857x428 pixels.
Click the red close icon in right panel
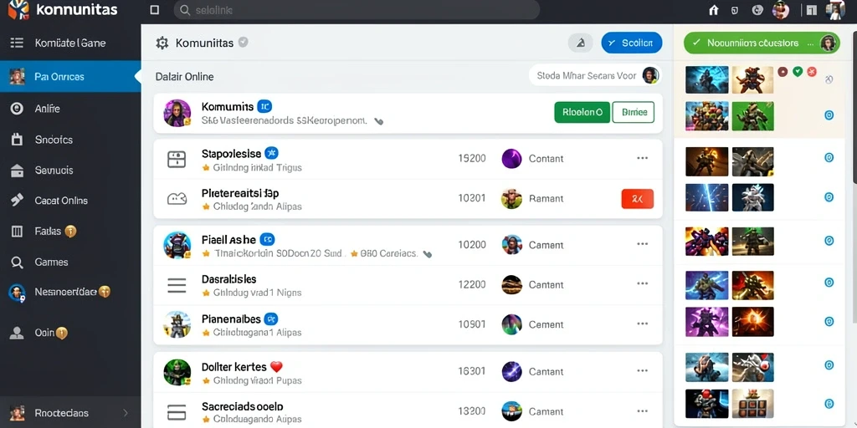[x=812, y=71]
